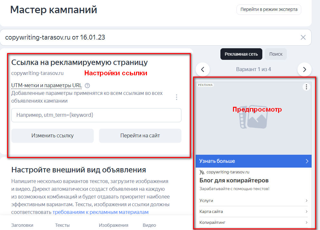The width and height of the screenshot is (320, 230).
Task: Click Зарабатывайте с помощью текстов ad text
Action: click(x=234, y=189)
